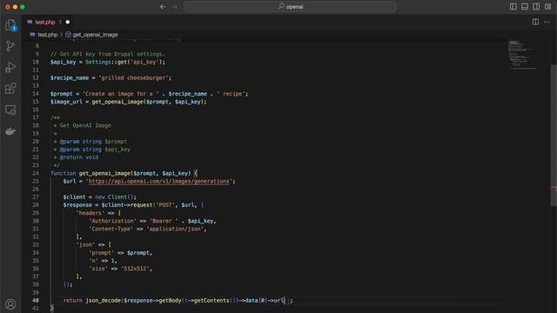Toggle the primary side bar layout
Image resolution: width=557 pixels, height=313 pixels.
tap(513, 6)
